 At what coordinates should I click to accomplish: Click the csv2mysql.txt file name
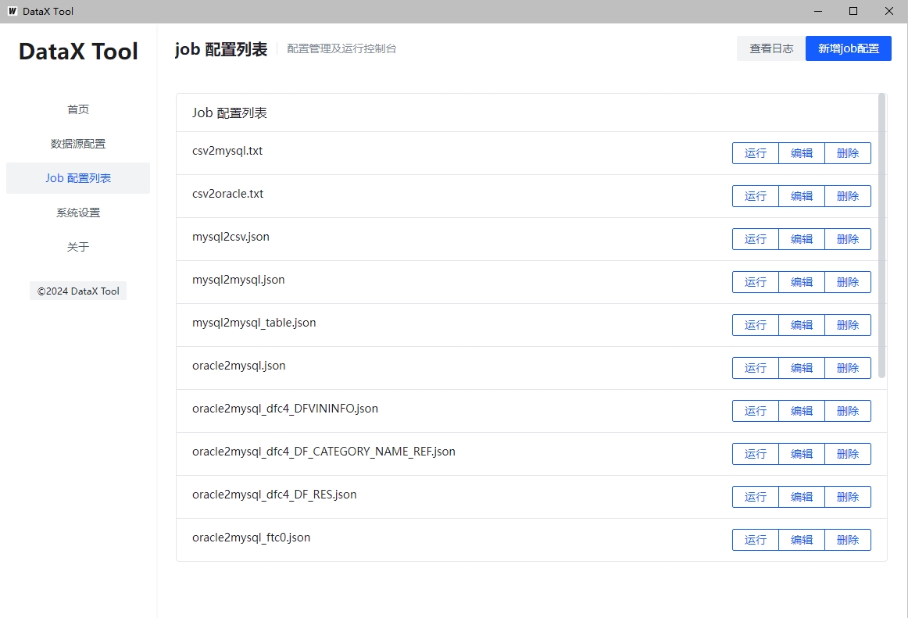coord(227,151)
